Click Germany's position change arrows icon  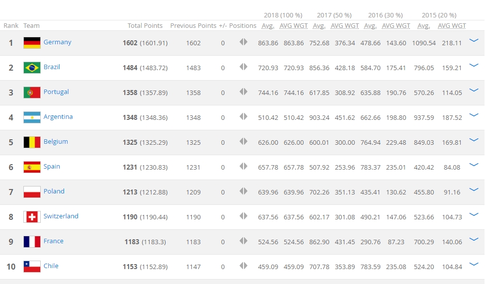[243, 42]
